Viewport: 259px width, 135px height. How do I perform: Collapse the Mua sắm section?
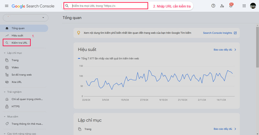click(x=5, y=117)
